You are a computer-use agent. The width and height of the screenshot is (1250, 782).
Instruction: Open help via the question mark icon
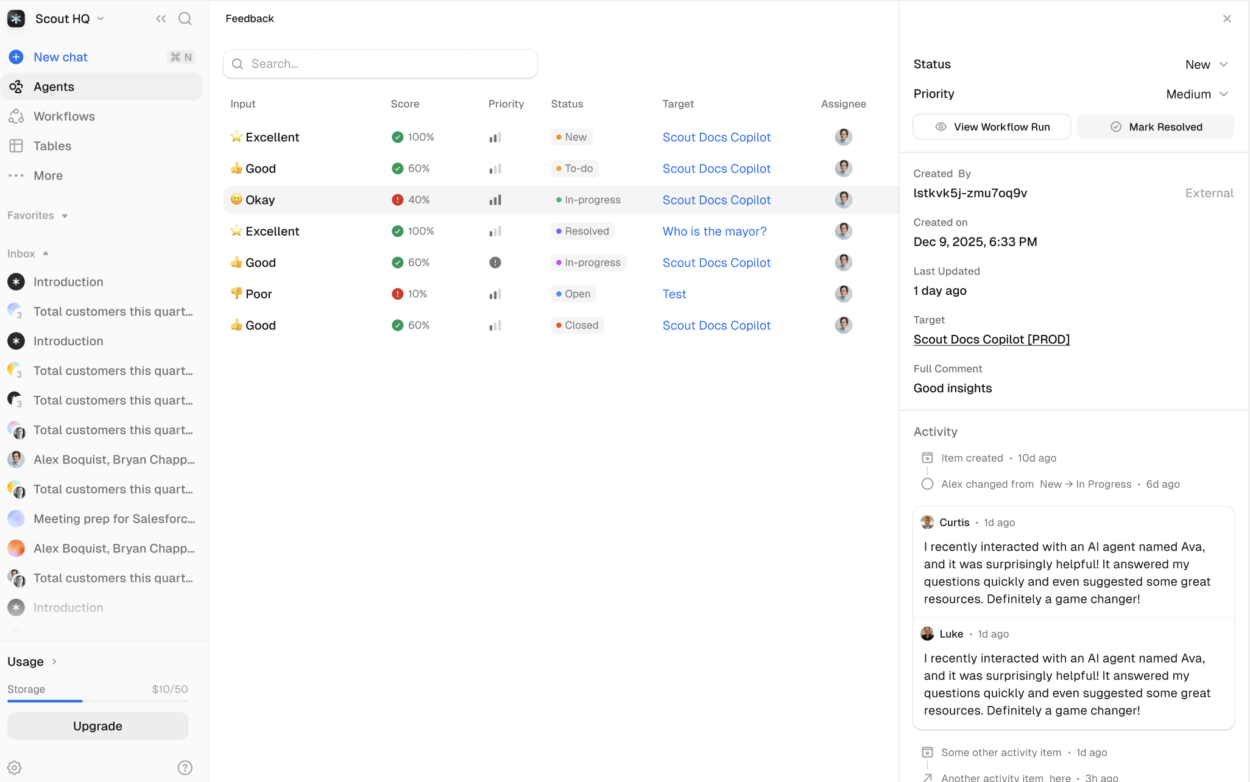point(185,767)
